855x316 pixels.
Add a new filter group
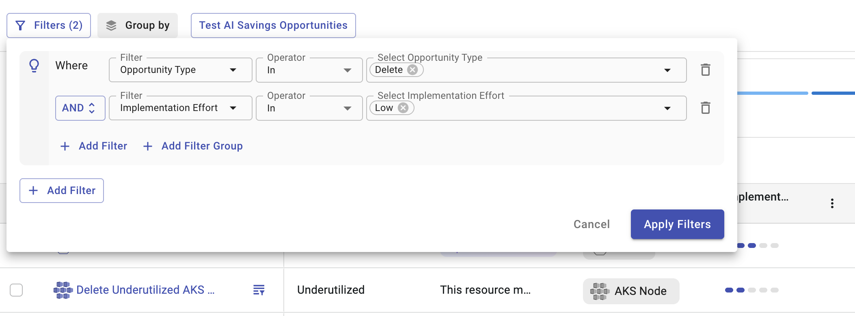(193, 146)
